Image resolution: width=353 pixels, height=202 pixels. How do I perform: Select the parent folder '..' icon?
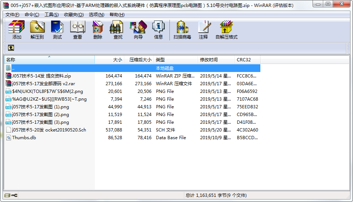coord(8,68)
